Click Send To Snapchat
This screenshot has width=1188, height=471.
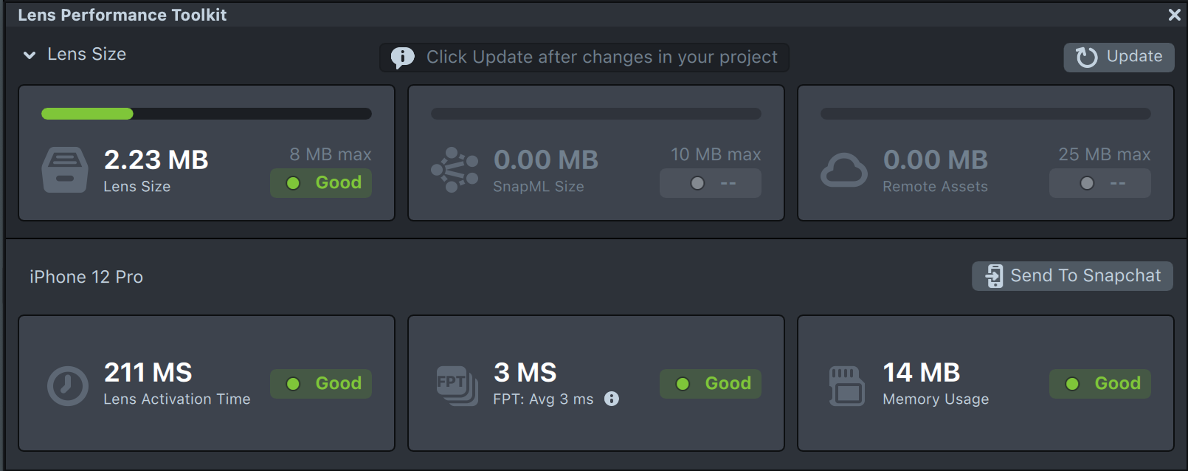tap(1071, 275)
